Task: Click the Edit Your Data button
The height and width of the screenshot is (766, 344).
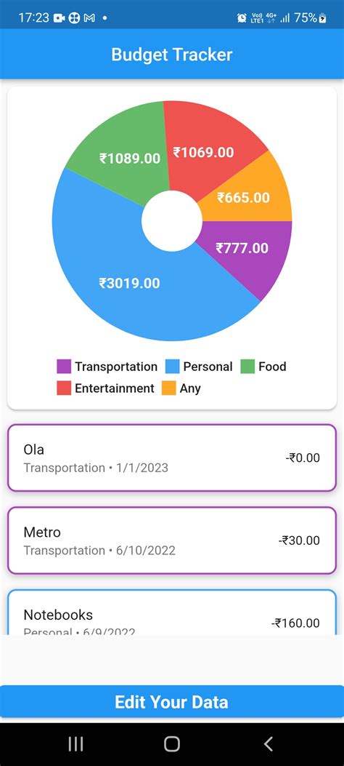Action: point(172,701)
